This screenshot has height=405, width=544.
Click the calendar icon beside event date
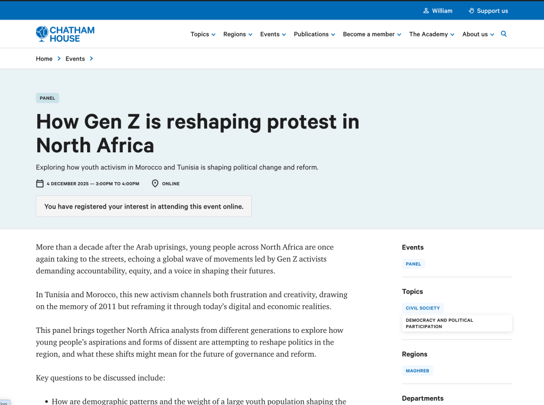point(40,184)
